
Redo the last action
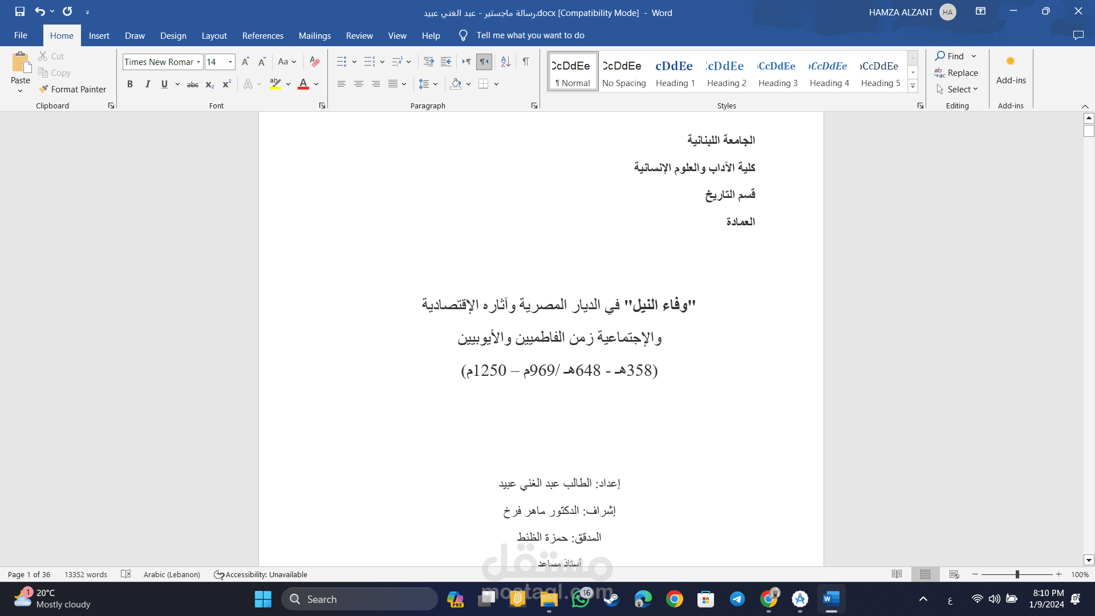pos(67,11)
